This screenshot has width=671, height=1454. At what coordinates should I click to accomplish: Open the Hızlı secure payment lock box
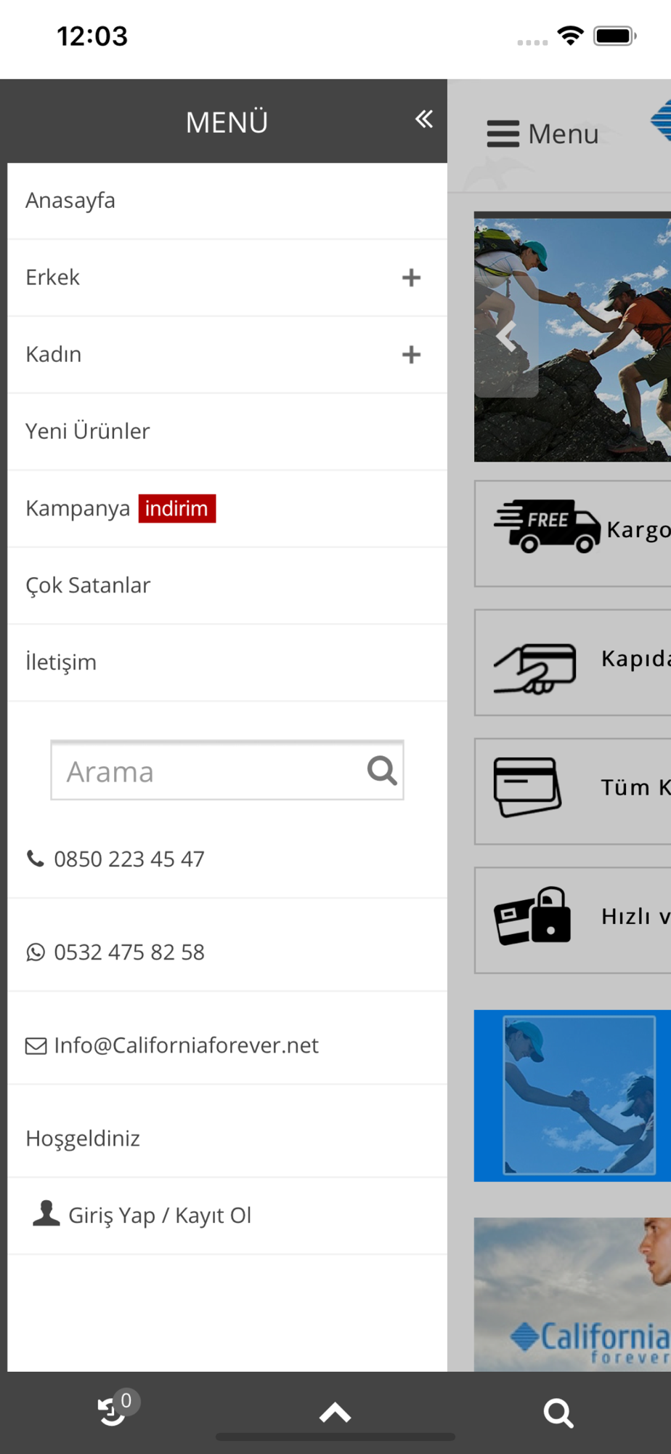(573, 920)
